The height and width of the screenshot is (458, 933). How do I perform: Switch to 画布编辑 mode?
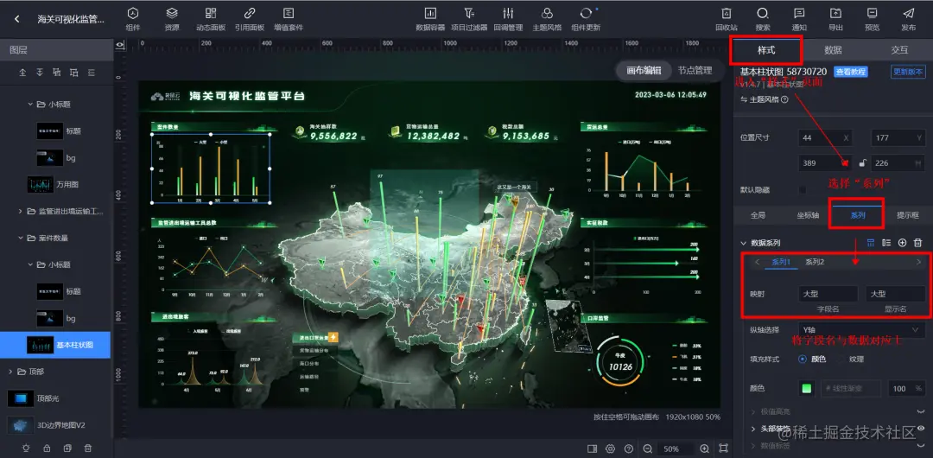pos(644,70)
